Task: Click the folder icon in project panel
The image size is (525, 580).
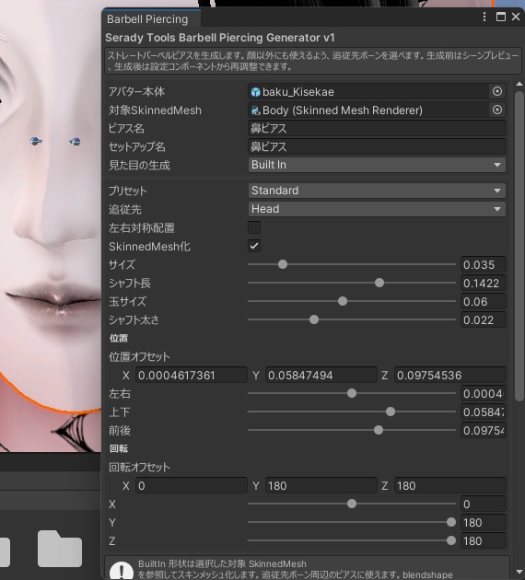Action: 60,549
